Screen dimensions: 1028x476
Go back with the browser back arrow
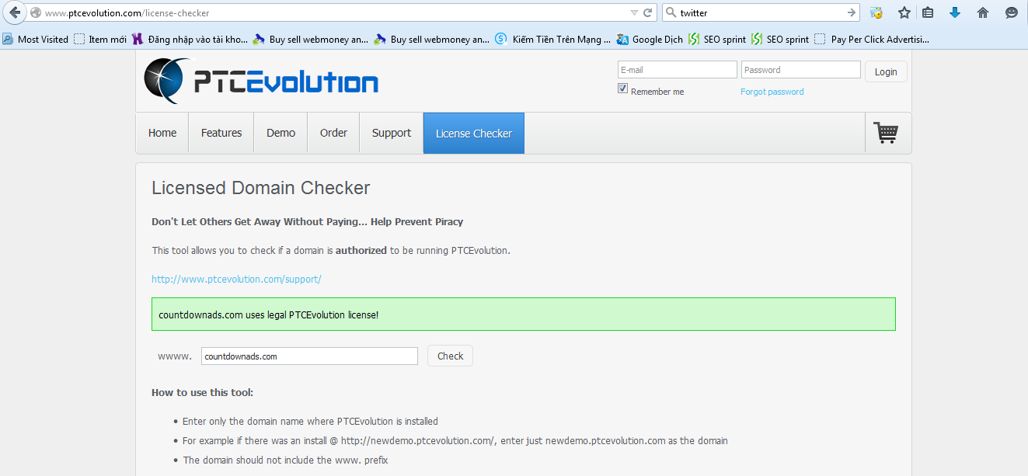[14, 12]
